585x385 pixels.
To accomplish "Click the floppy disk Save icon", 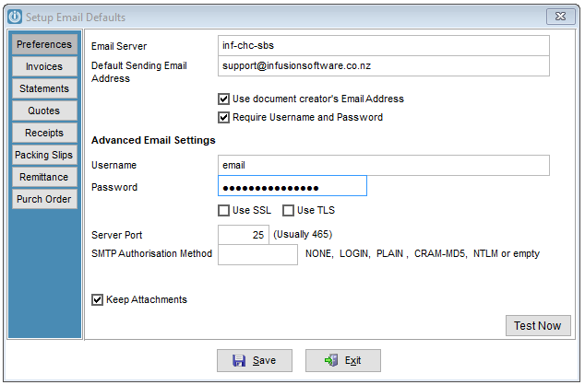I will point(239,360).
